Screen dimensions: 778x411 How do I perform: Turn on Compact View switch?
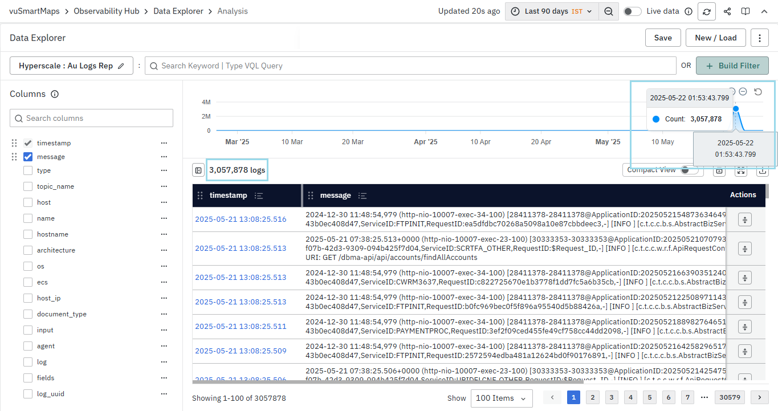[x=689, y=170]
